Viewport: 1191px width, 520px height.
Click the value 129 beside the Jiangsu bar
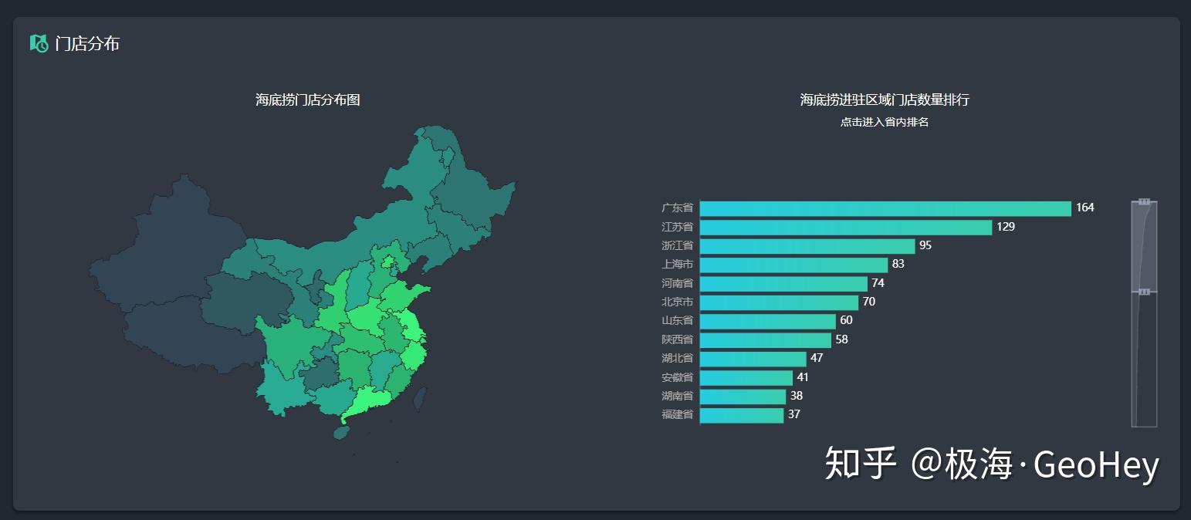(x=1006, y=227)
